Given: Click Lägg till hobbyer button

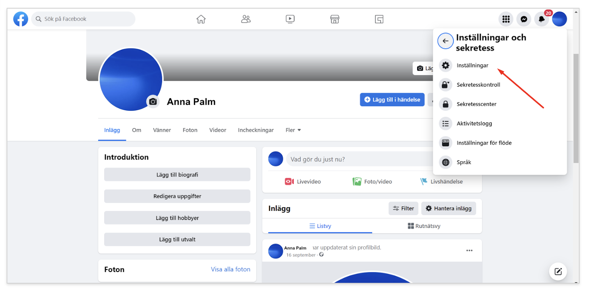Looking at the screenshot, I should click(177, 218).
